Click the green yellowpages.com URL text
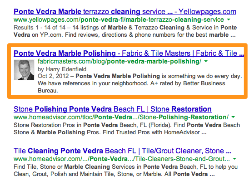249x181 pixels. coord(119,20)
